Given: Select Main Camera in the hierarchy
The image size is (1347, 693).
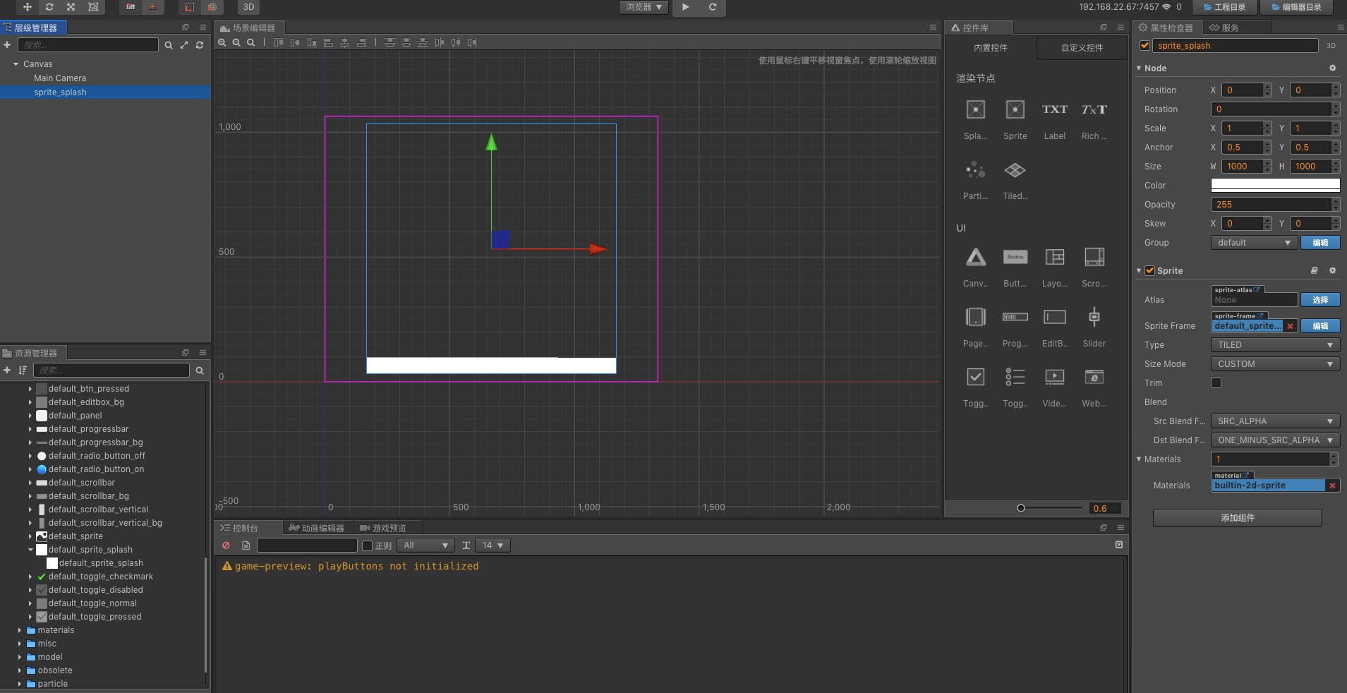Looking at the screenshot, I should 60,78.
